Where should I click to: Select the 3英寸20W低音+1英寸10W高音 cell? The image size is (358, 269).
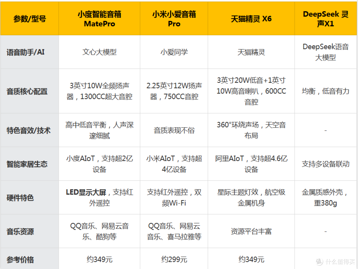click(x=251, y=91)
